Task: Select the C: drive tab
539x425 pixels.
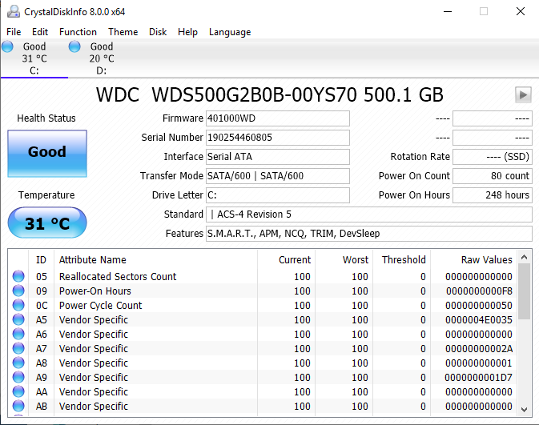Action: pos(34,58)
